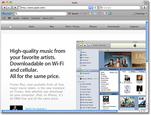Expand the News (41) bookmarks folder

pos(49,18)
